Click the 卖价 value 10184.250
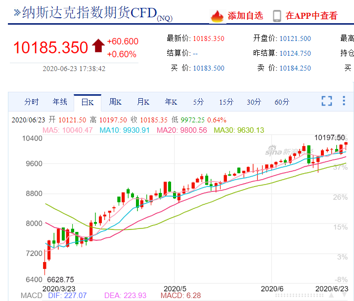The height and width of the screenshot is (301, 354). pos(295,68)
